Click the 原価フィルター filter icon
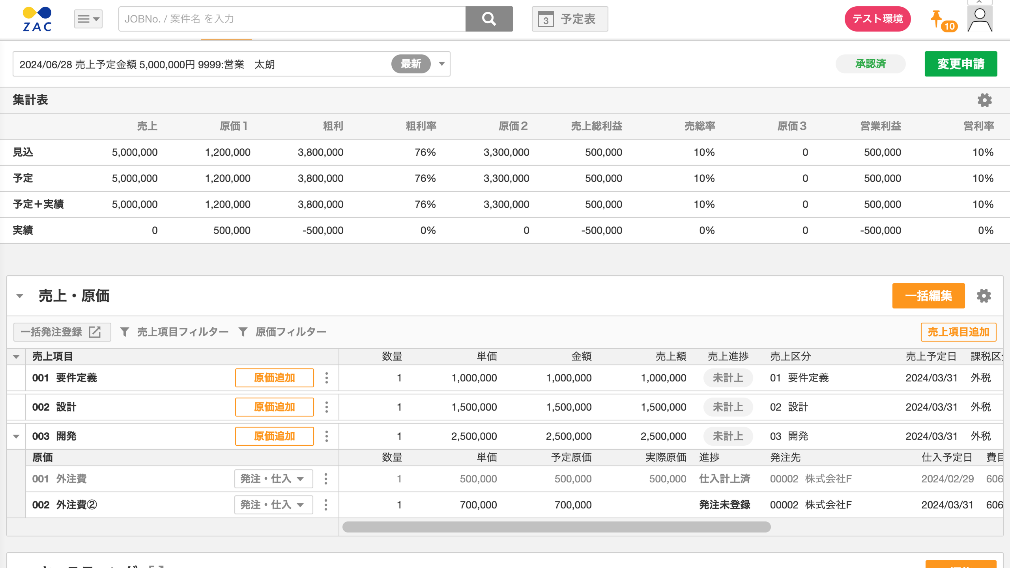This screenshot has width=1010, height=568. pos(243,332)
